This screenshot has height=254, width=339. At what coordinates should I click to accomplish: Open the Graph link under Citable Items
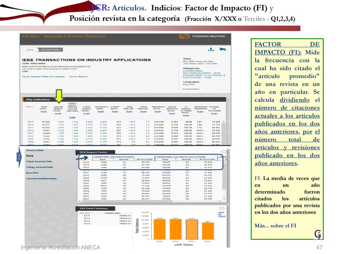115,111
